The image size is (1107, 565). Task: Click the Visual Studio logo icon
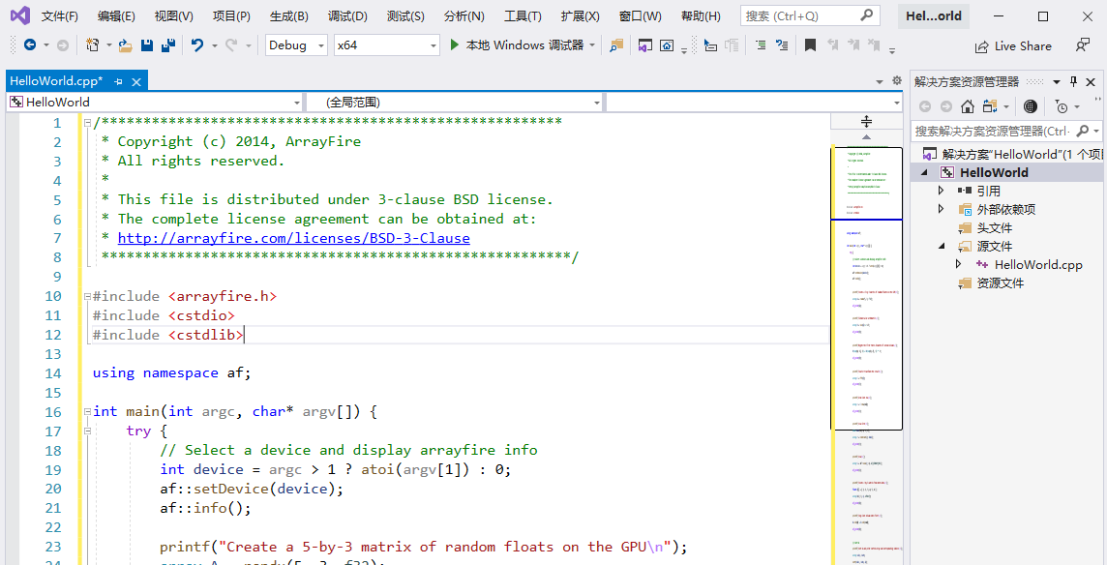[x=19, y=15]
